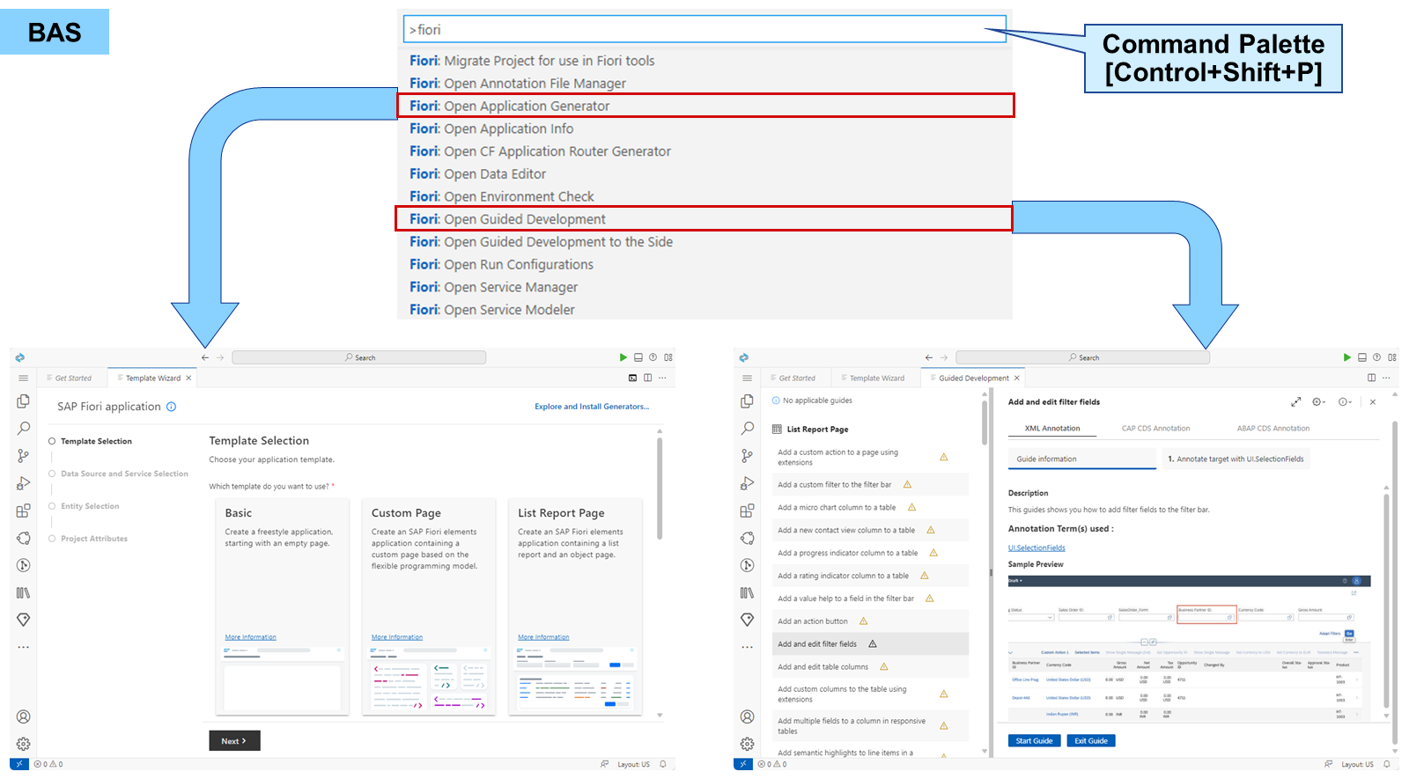Click the green Run triangle in Template Wizard window

pos(623,357)
